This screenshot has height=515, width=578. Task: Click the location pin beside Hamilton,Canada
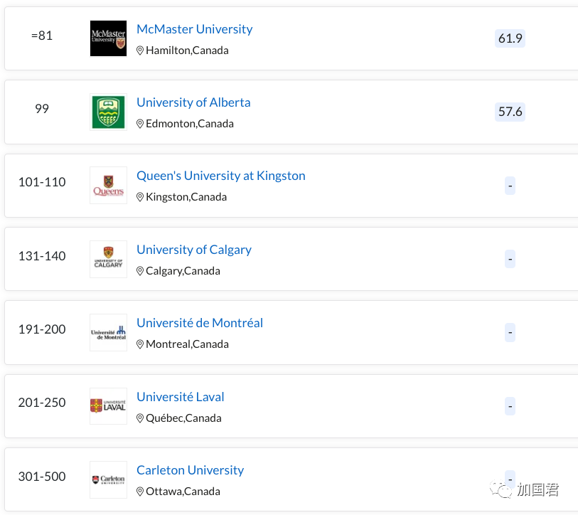pyautogui.click(x=140, y=51)
